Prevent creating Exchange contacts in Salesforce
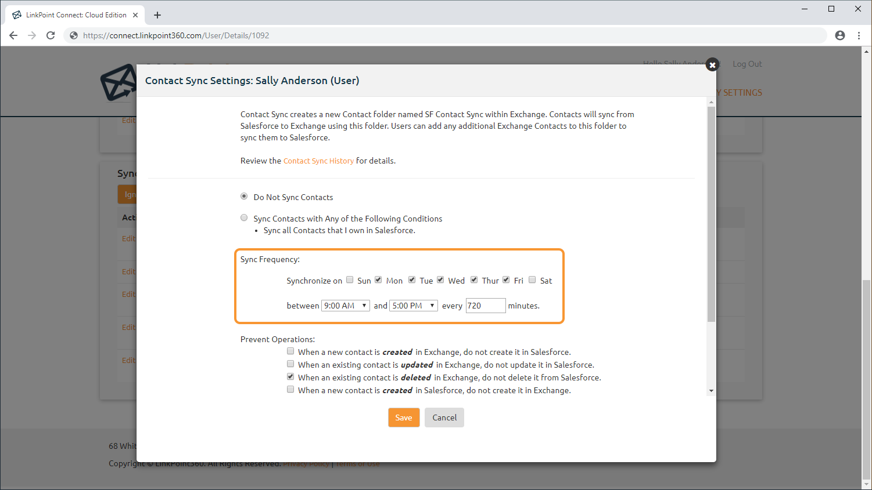The width and height of the screenshot is (872, 490). [x=290, y=351]
